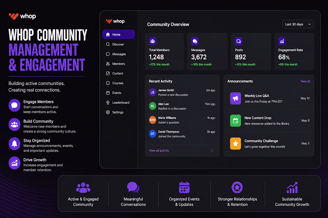Click the Settings gear icon
This screenshot has width=328, height=218.
tap(108, 112)
